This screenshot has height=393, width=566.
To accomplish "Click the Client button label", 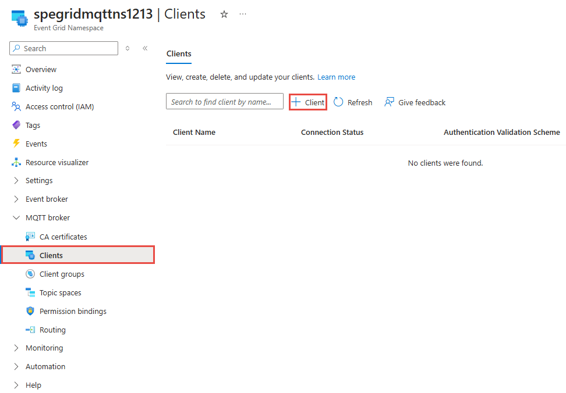I will [314, 102].
